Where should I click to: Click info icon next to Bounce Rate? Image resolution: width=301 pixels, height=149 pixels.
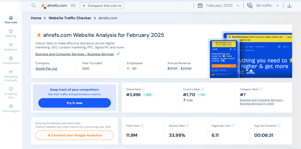click(x=188, y=126)
